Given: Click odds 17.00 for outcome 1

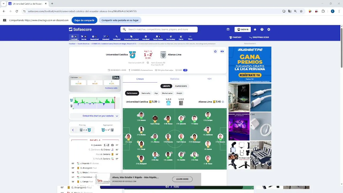Looking at the screenshot, I should tap(79, 83).
